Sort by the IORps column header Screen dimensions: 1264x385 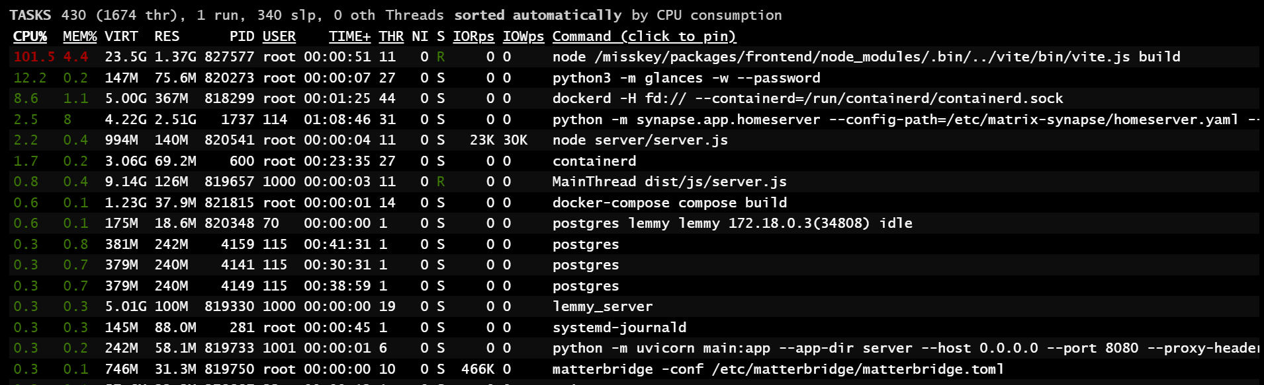[473, 36]
